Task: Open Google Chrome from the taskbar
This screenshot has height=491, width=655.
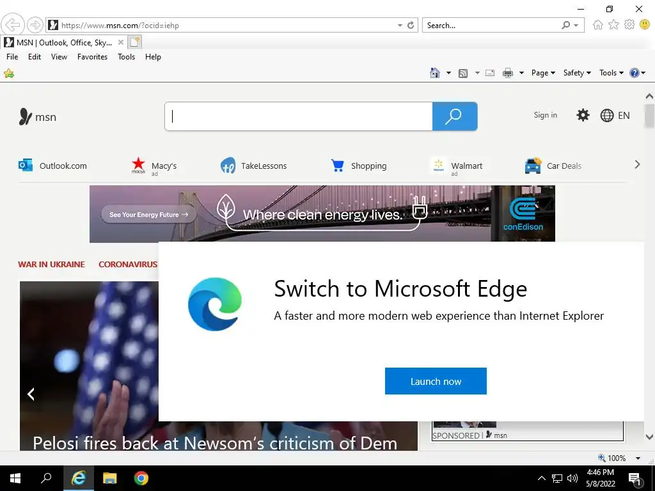Action: coord(141,478)
